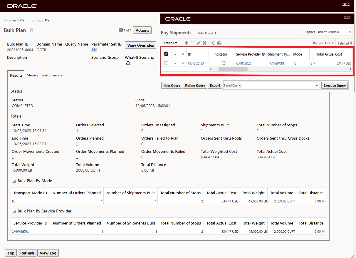
Task: Click the Print icon in Buy Shipments toolbar
Action: (219, 43)
